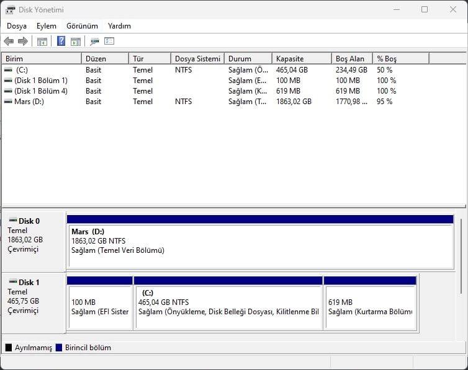The width and height of the screenshot is (468, 370).
Task: Open the Dosya menu
Action: click(x=17, y=26)
